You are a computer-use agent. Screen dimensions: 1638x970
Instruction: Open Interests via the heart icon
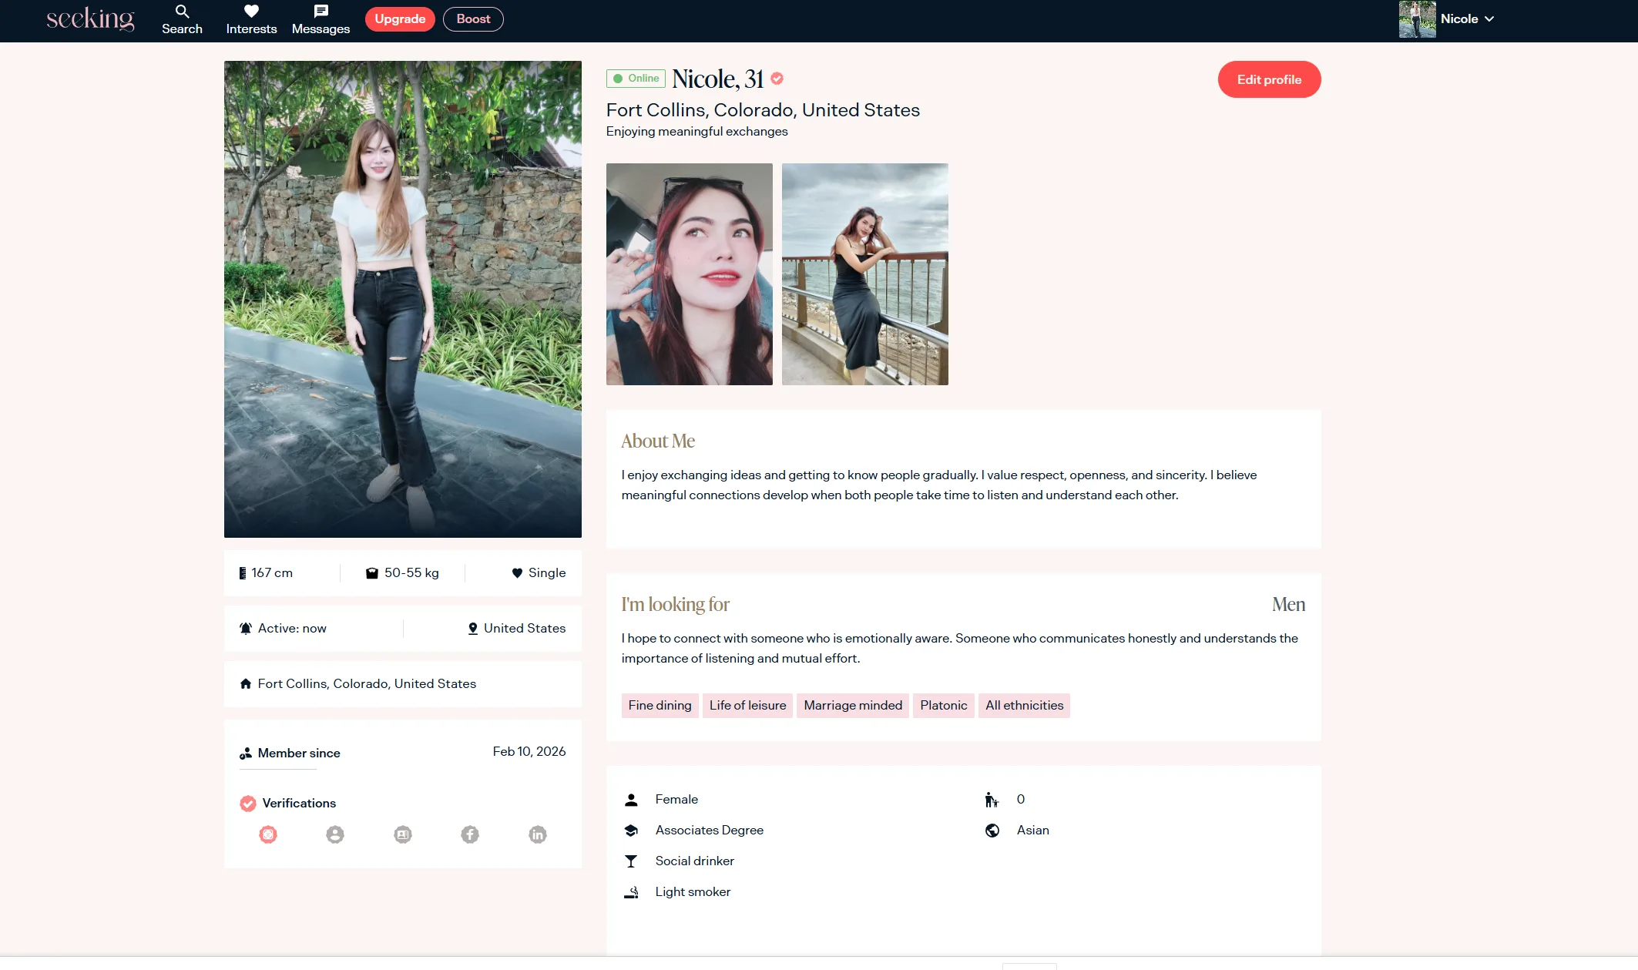click(x=251, y=12)
